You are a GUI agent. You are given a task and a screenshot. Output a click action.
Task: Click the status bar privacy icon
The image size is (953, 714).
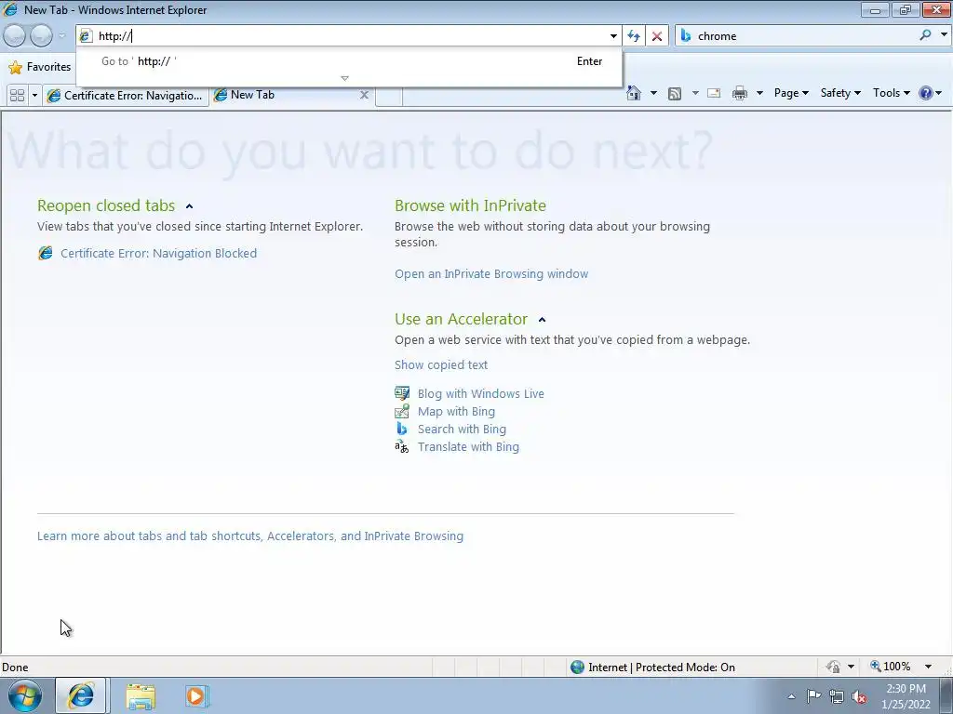click(x=833, y=667)
